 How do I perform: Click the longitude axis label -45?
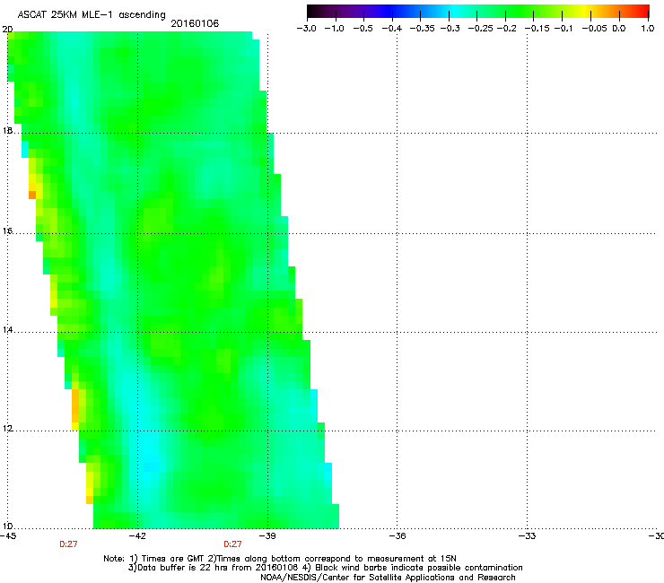(x=8, y=536)
